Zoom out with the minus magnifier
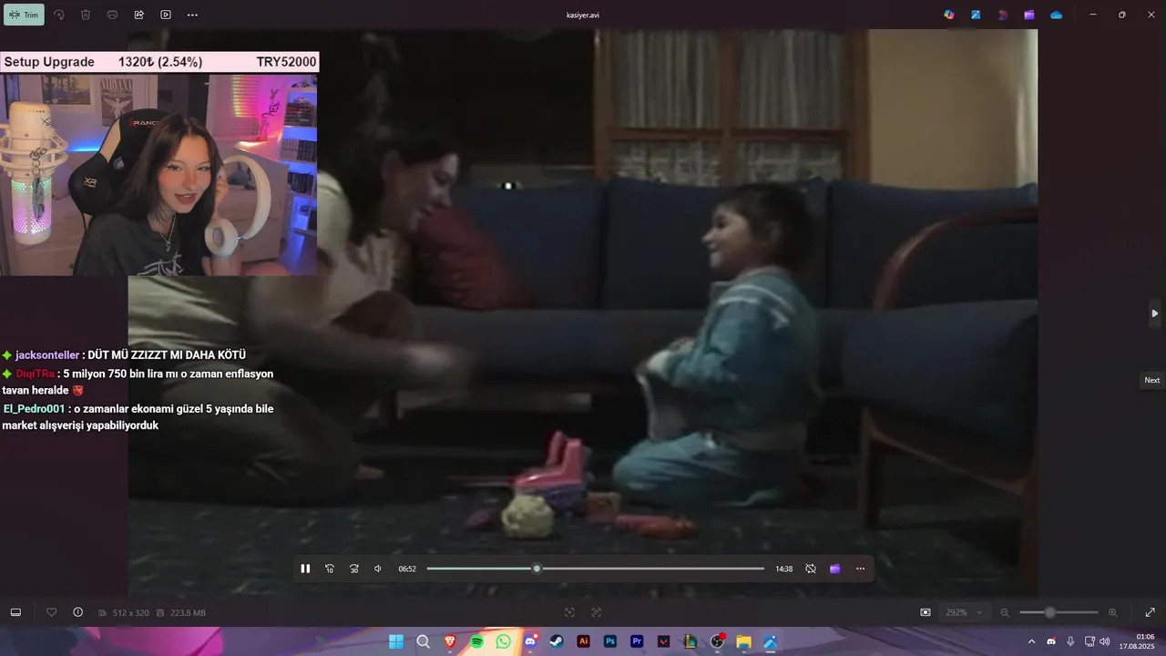 1005,612
